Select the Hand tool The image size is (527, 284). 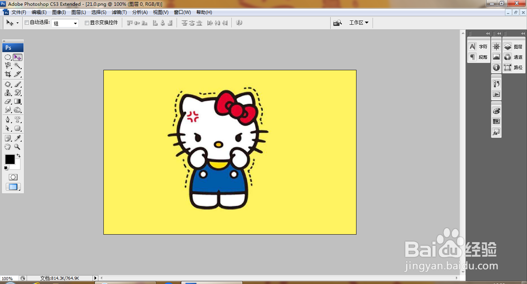(8, 147)
